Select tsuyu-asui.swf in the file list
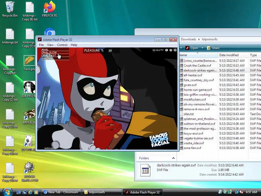 193,133
